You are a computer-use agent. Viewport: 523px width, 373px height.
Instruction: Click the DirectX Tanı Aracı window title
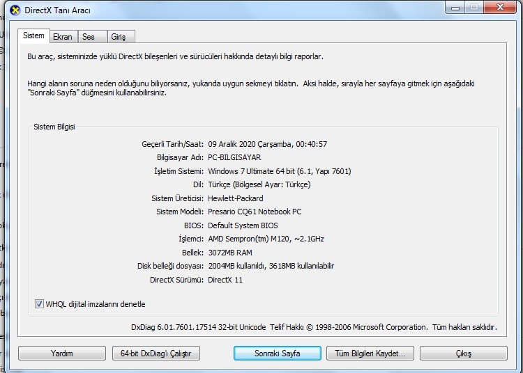click(x=57, y=10)
